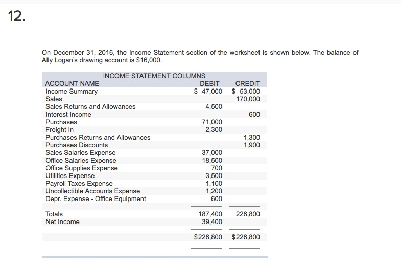Screen dimensions: 401x266
Task: Click the 3,500 debit value
Action: pos(214,176)
